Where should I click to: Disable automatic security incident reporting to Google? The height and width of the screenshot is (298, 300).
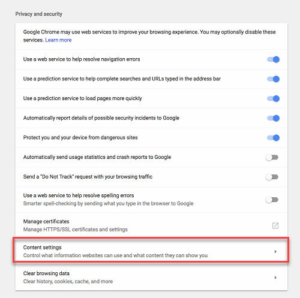273,118
